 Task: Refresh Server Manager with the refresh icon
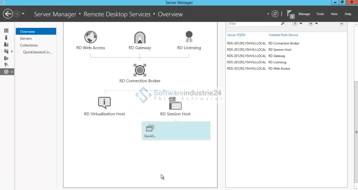click(x=275, y=14)
